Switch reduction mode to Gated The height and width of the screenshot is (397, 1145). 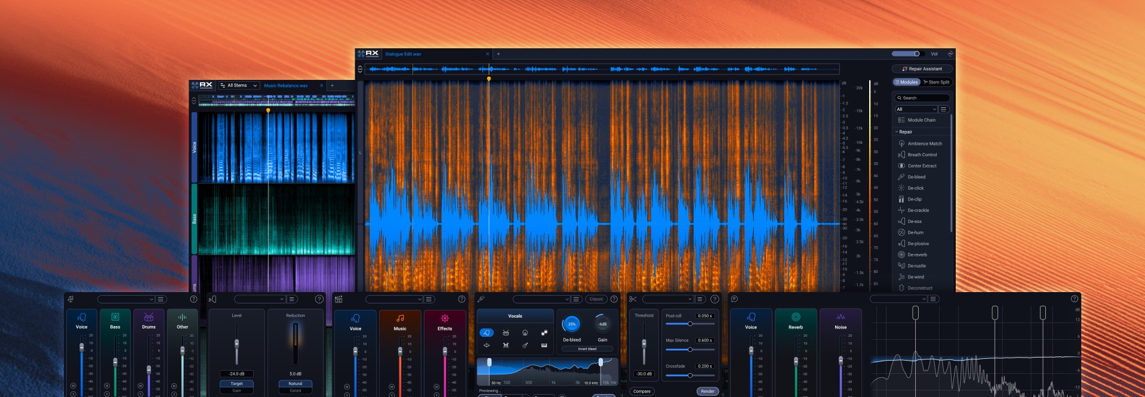point(295,391)
